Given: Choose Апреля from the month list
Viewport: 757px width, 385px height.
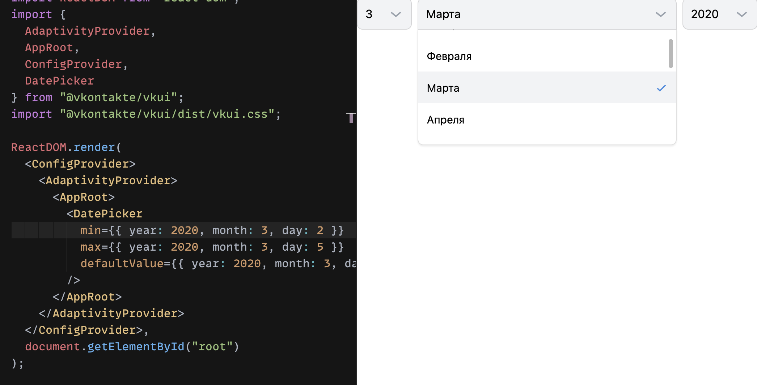Looking at the screenshot, I should [547, 120].
